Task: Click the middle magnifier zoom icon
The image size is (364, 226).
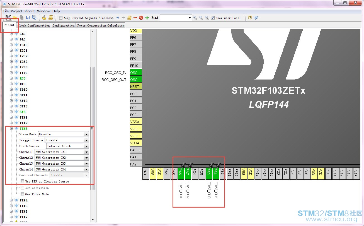Action: [201, 18]
